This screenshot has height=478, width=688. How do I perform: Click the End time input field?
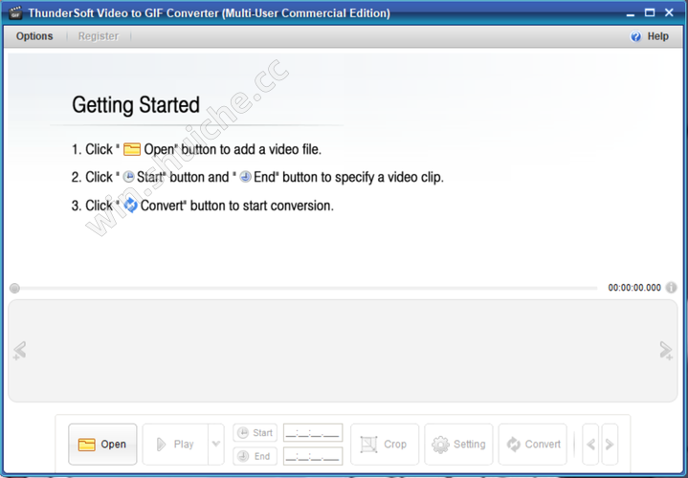click(313, 457)
